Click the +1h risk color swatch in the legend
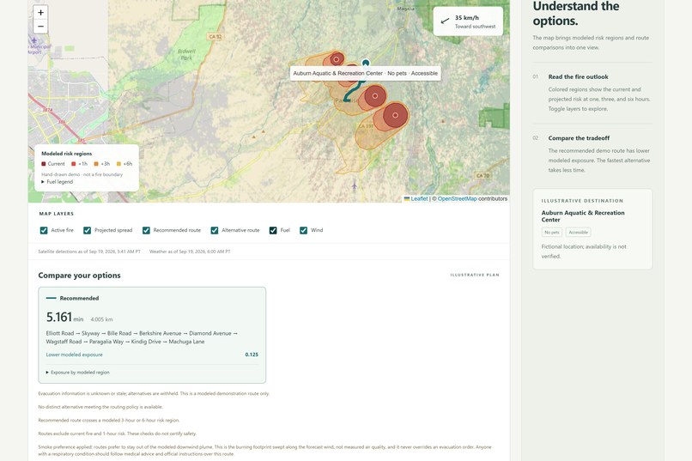Viewport: 692px width, 461px height. pyautogui.click(x=74, y=164)
